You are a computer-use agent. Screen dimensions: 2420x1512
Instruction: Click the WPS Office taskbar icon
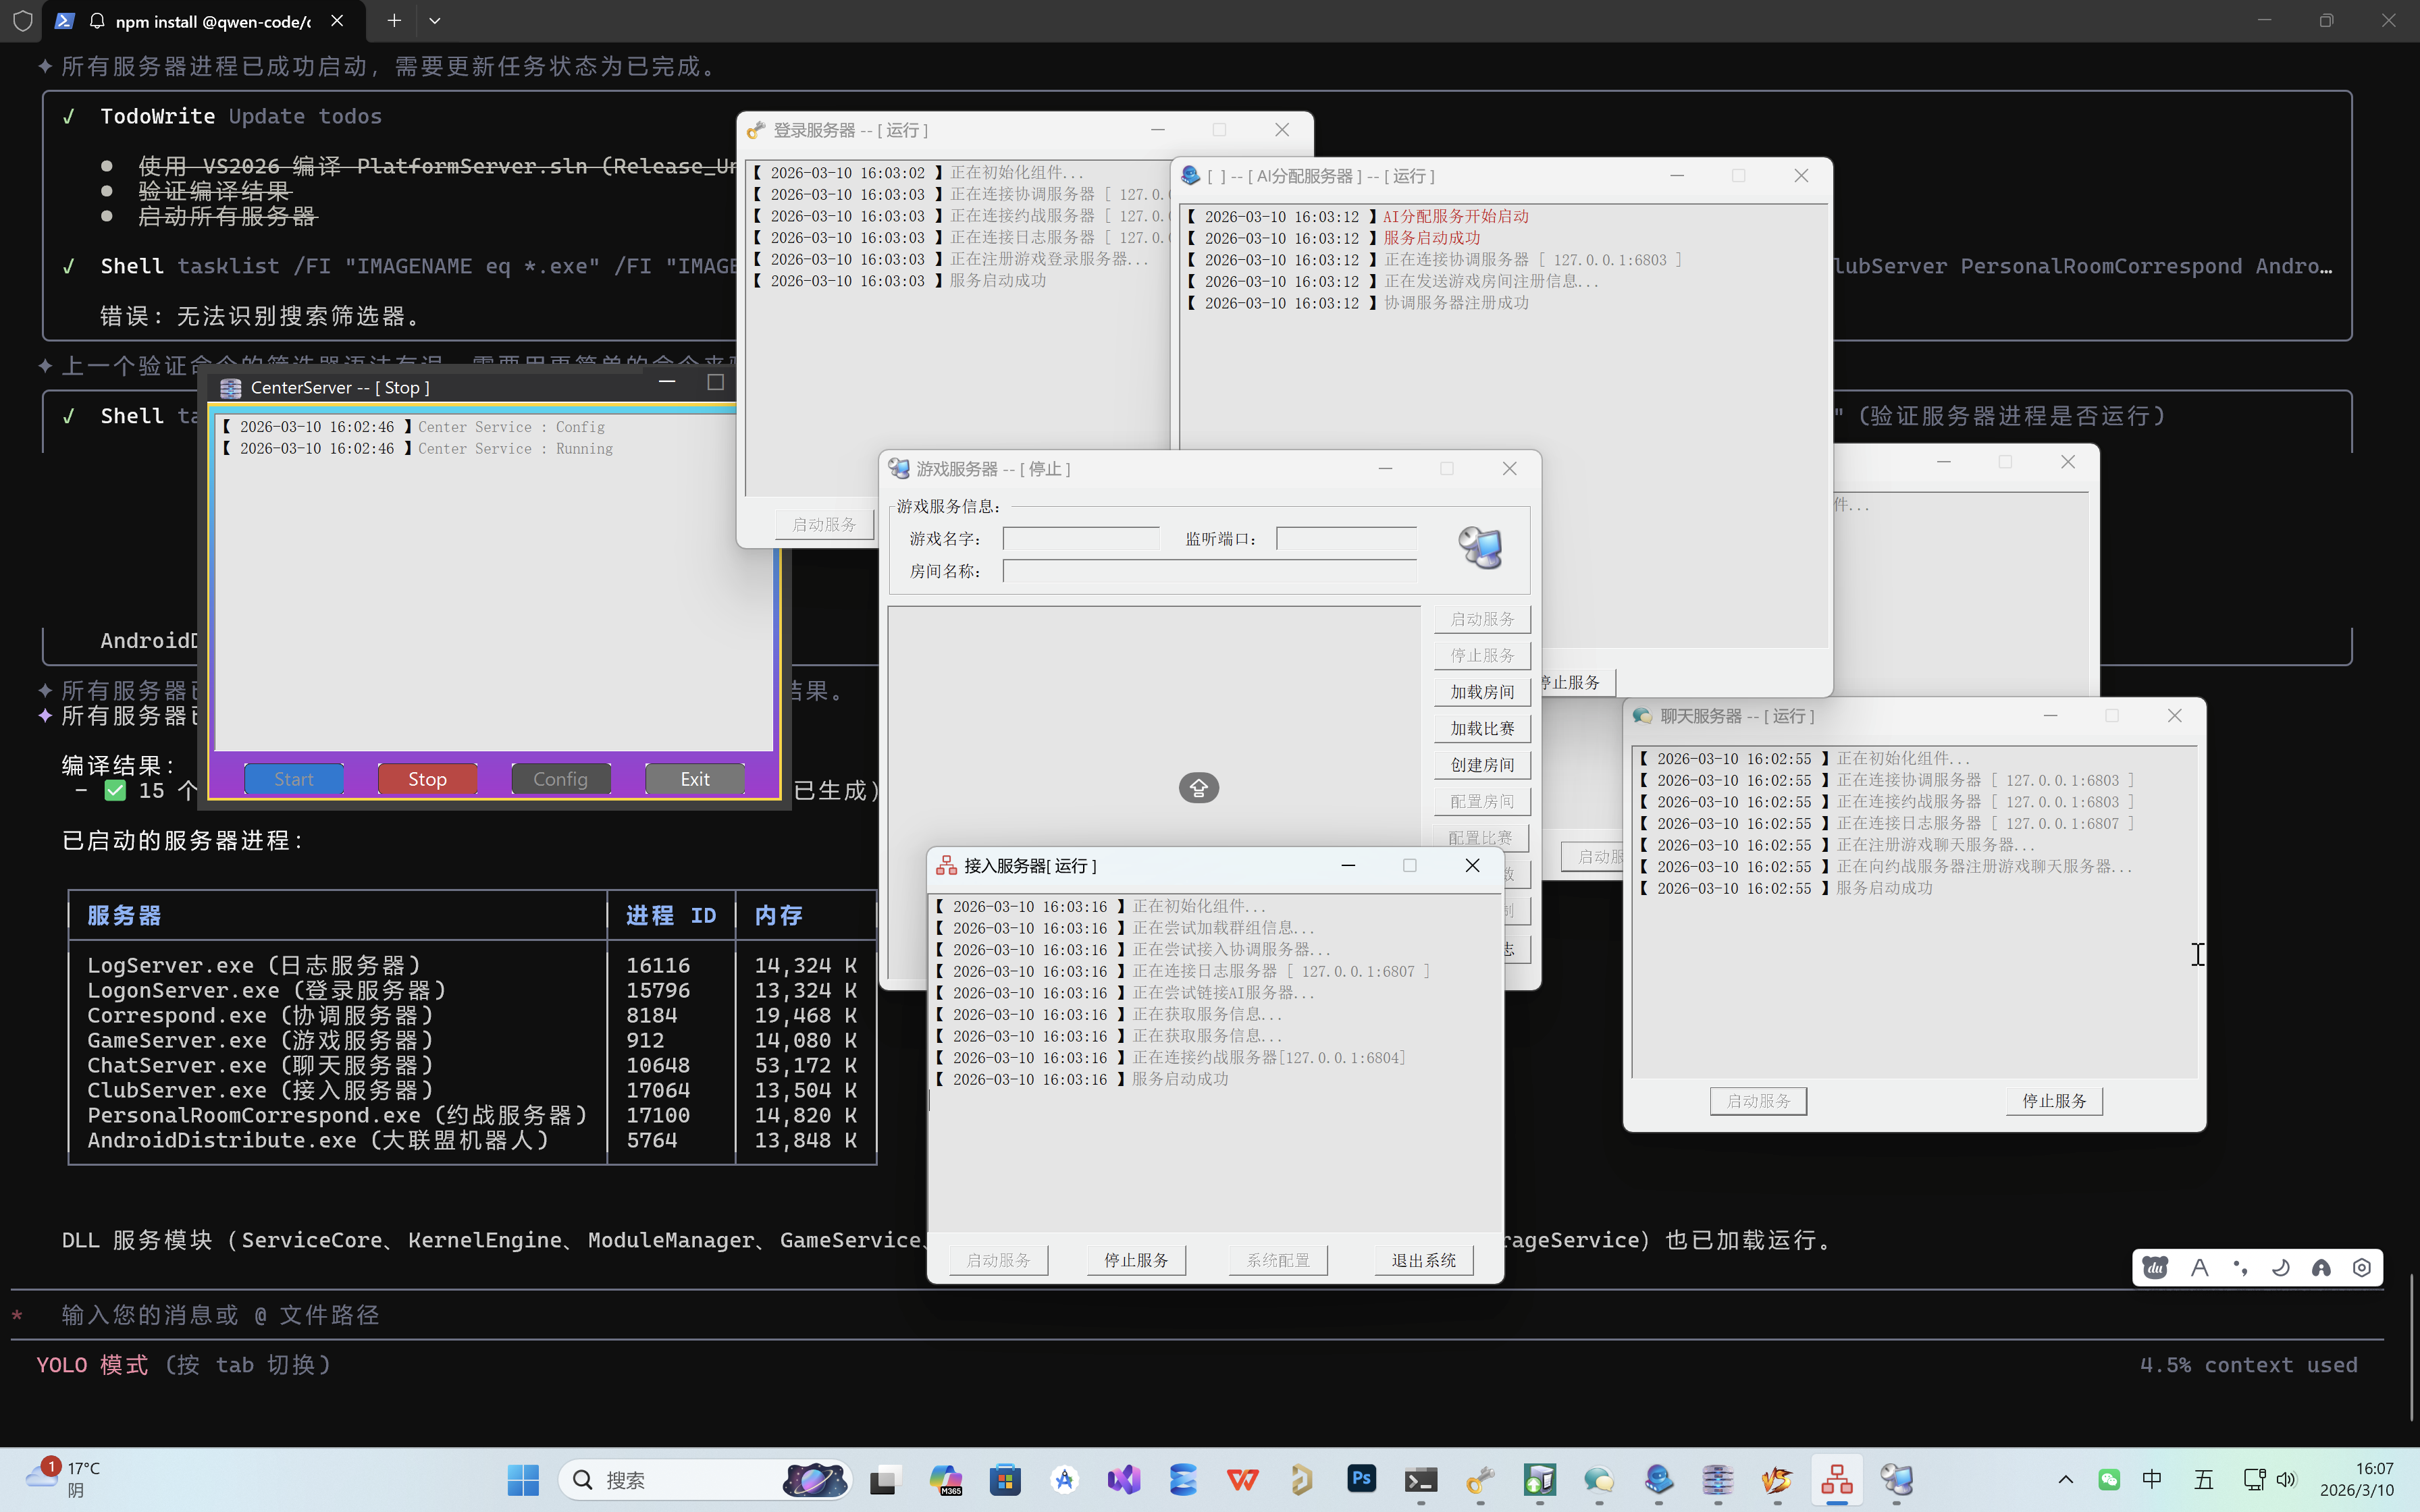[1242, 1479]
